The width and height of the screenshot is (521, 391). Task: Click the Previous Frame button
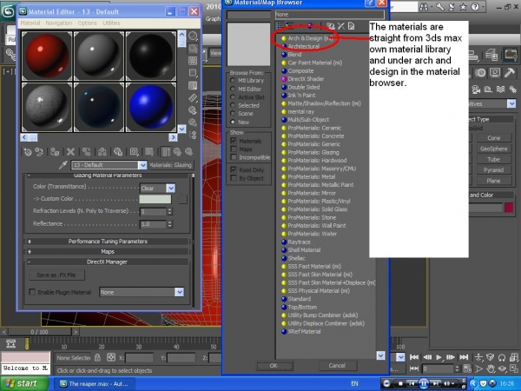coord(427,357)
